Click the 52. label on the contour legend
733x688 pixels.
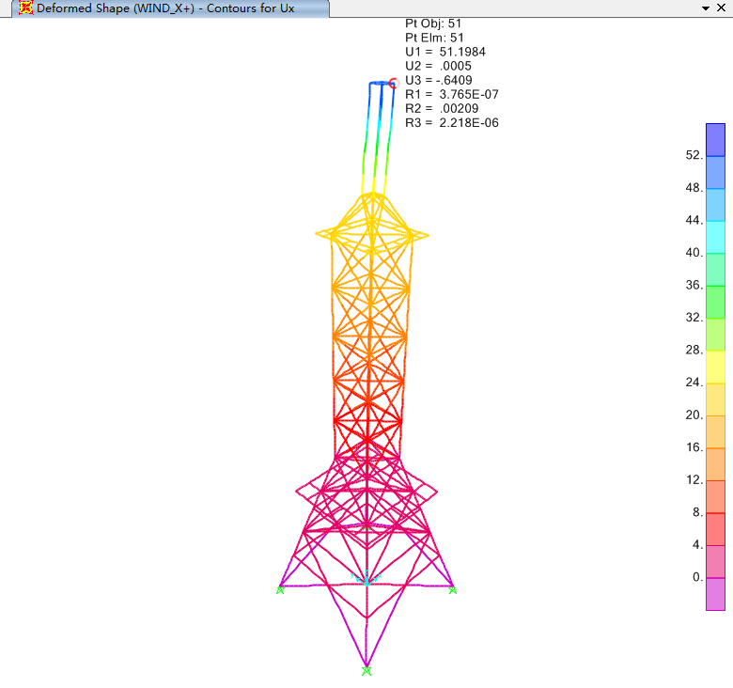click(694, 156)
